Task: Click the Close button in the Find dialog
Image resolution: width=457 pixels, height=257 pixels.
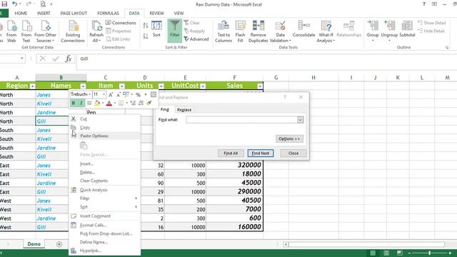Action: click(293, 153)
